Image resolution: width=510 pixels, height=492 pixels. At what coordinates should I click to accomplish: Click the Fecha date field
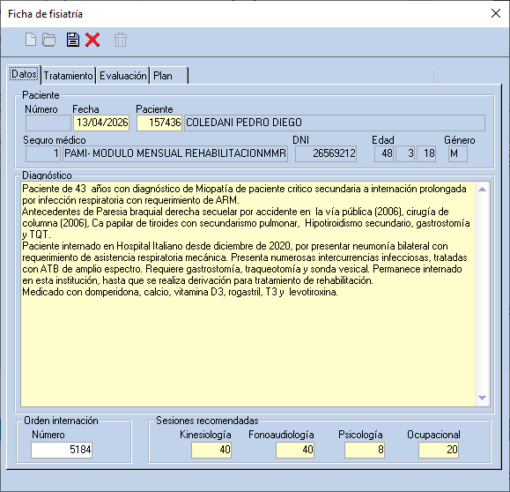click(101, 123)
